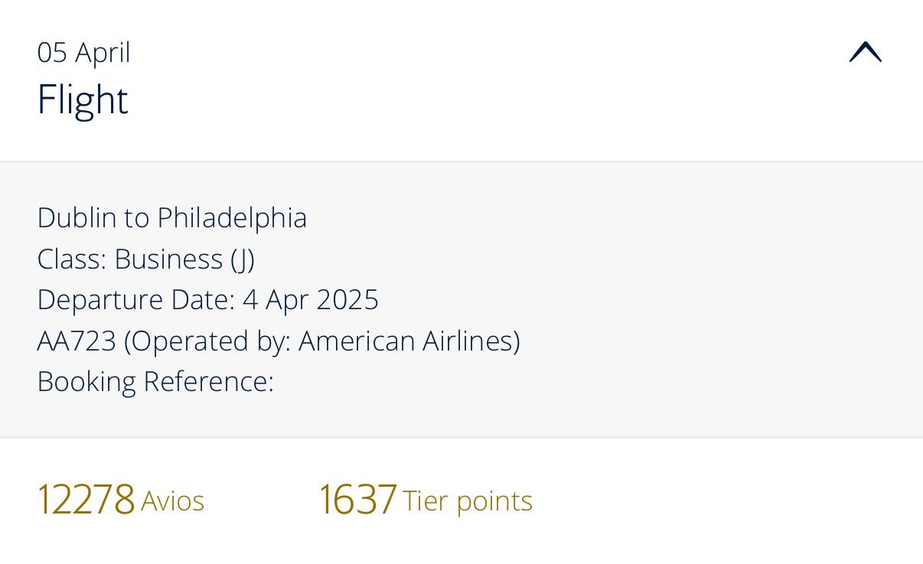The image size is (923, 564).
Task: Select the Business (J) class value
Action: pyautogui.click(x=184, y=259)
